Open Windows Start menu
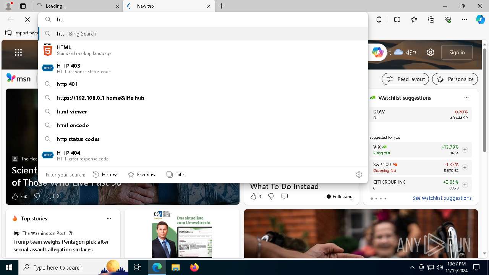The height and width of the screenshot is (275, 489). pyautogui.click(x=9, y=267)
